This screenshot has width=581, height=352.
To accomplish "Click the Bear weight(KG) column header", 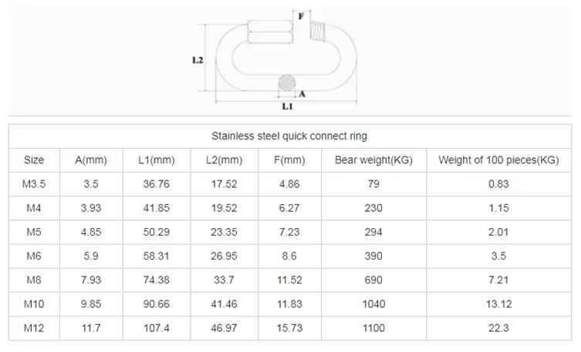I will pos(373,160).
